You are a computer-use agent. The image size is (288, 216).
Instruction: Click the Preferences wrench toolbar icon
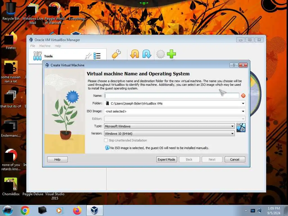(x=116, y=54)
